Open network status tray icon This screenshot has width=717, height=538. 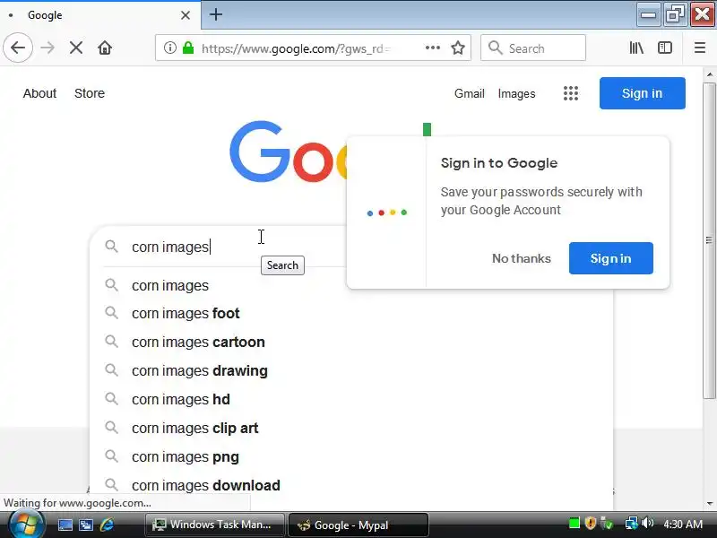tap(631, 523)
